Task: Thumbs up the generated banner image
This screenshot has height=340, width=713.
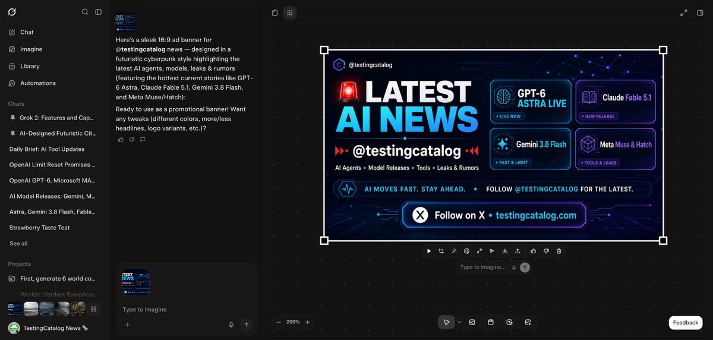Action: (x=534, y=251)
